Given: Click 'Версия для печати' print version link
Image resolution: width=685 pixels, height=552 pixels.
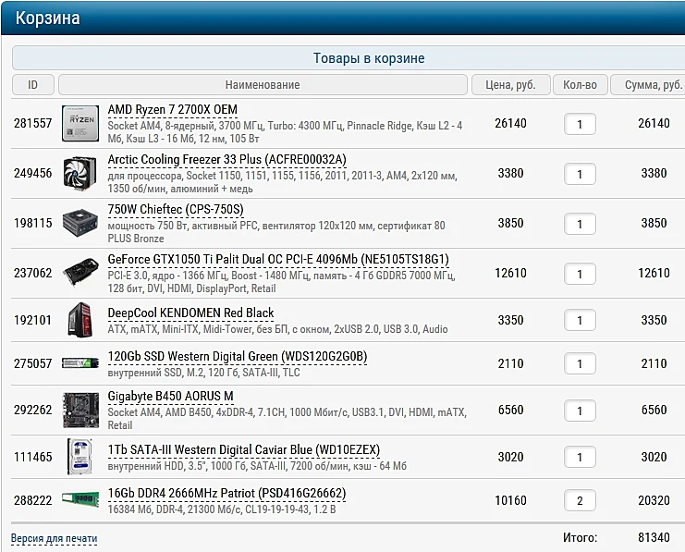Looking at the screenshot, I should click(54, 538).
